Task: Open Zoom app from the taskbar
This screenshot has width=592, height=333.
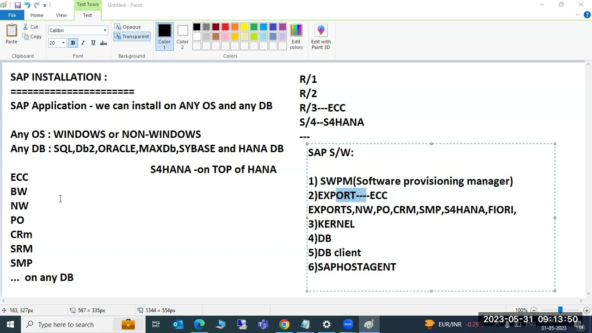Action: tap(348, 325)
